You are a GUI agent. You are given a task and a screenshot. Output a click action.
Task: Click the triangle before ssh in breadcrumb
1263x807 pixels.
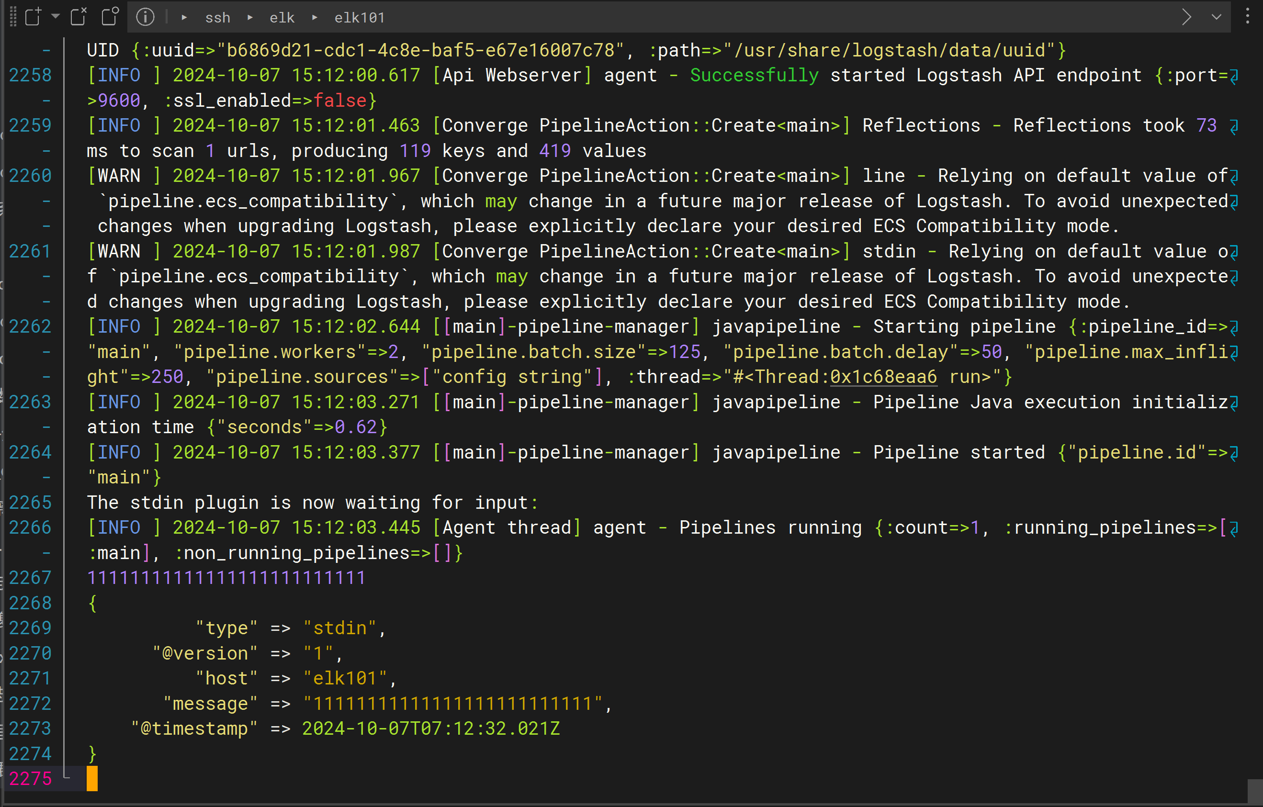click(185, 17)
